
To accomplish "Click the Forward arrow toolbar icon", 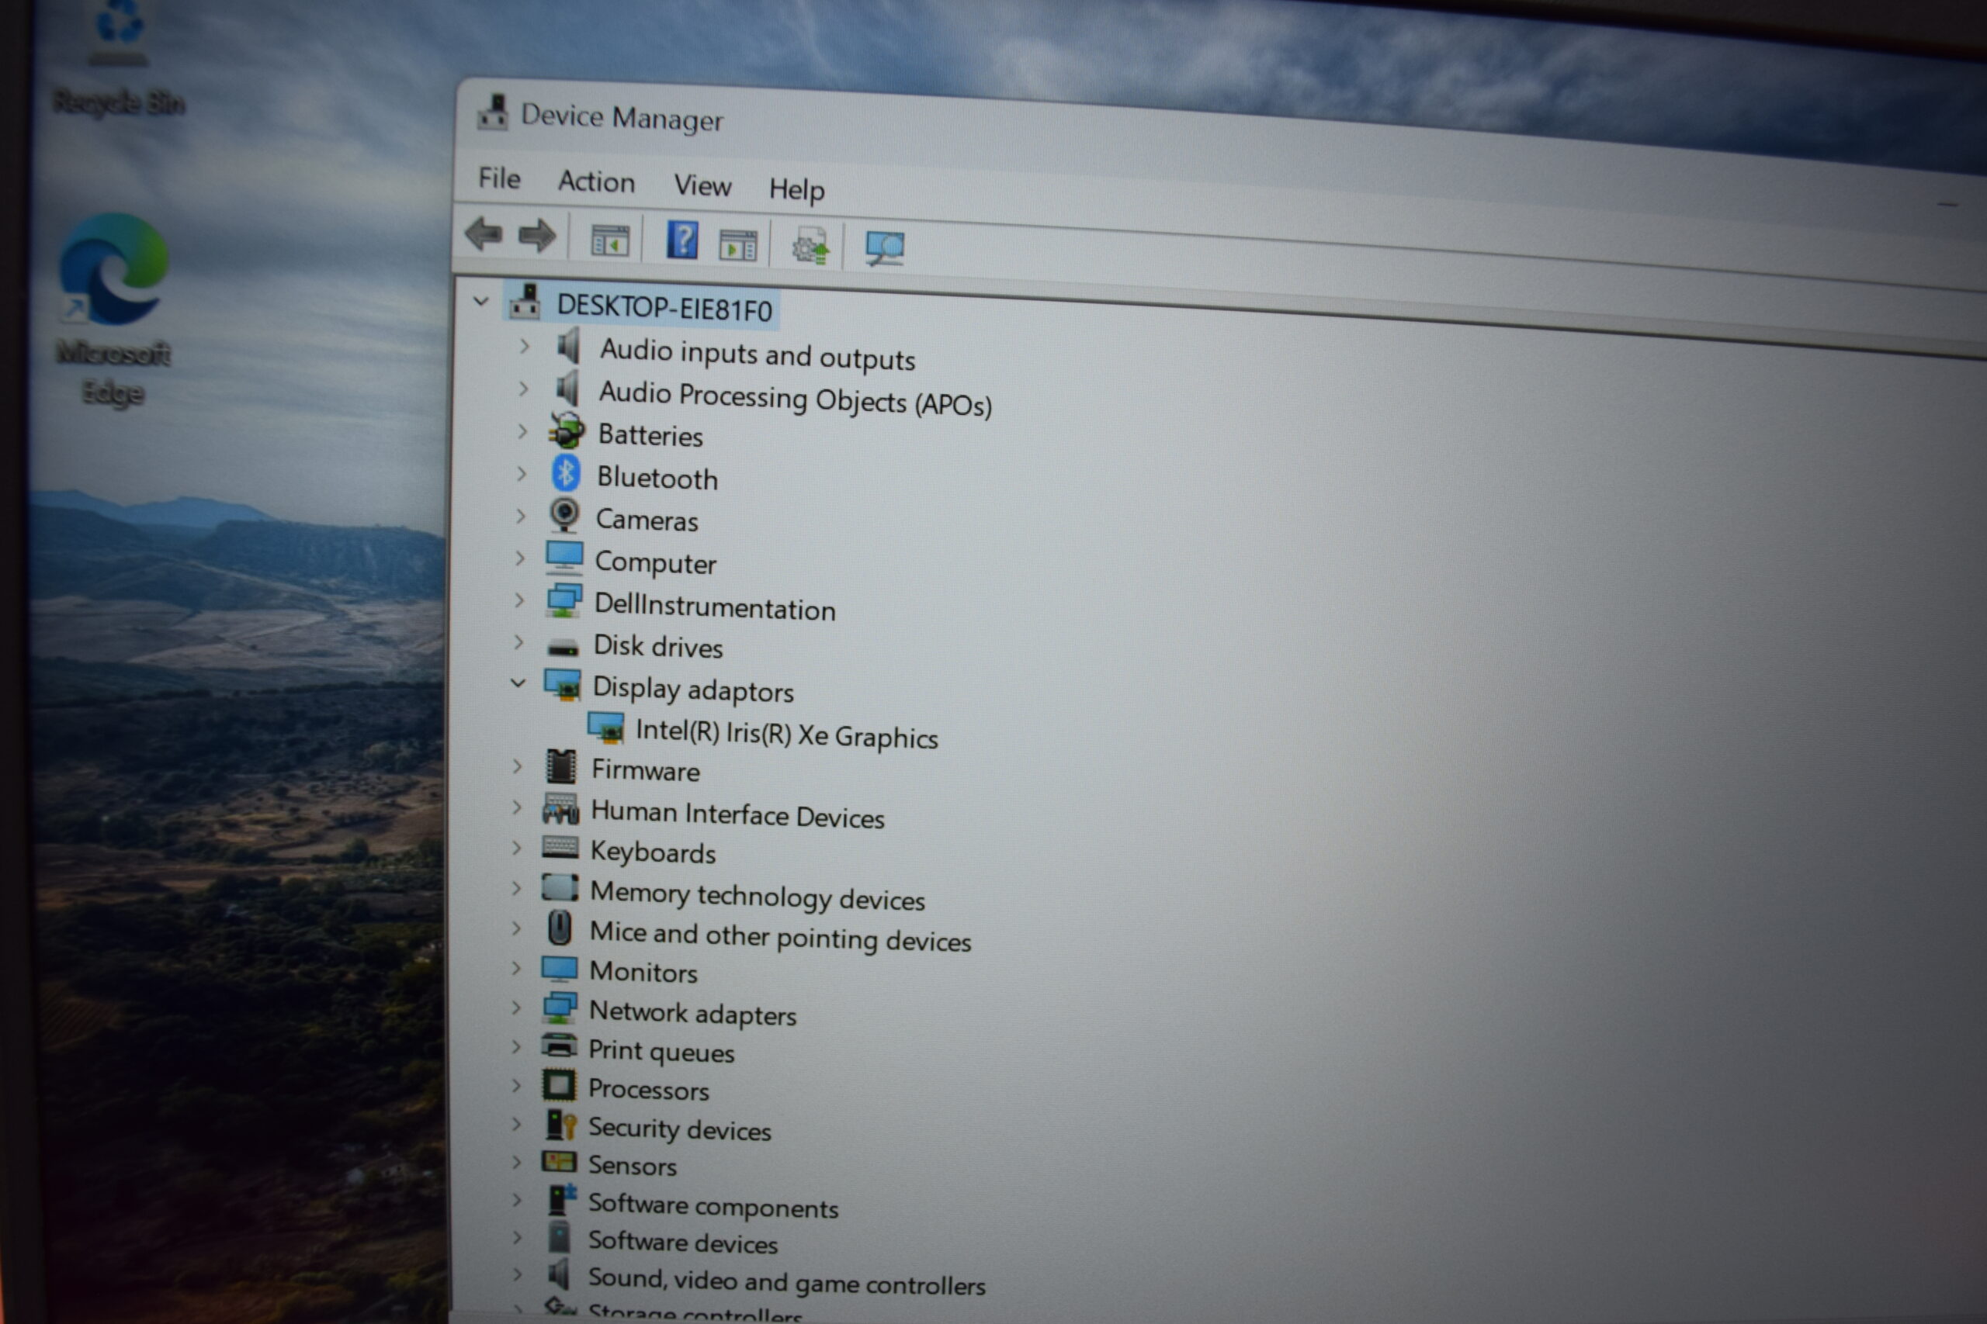I will point(536,236).
